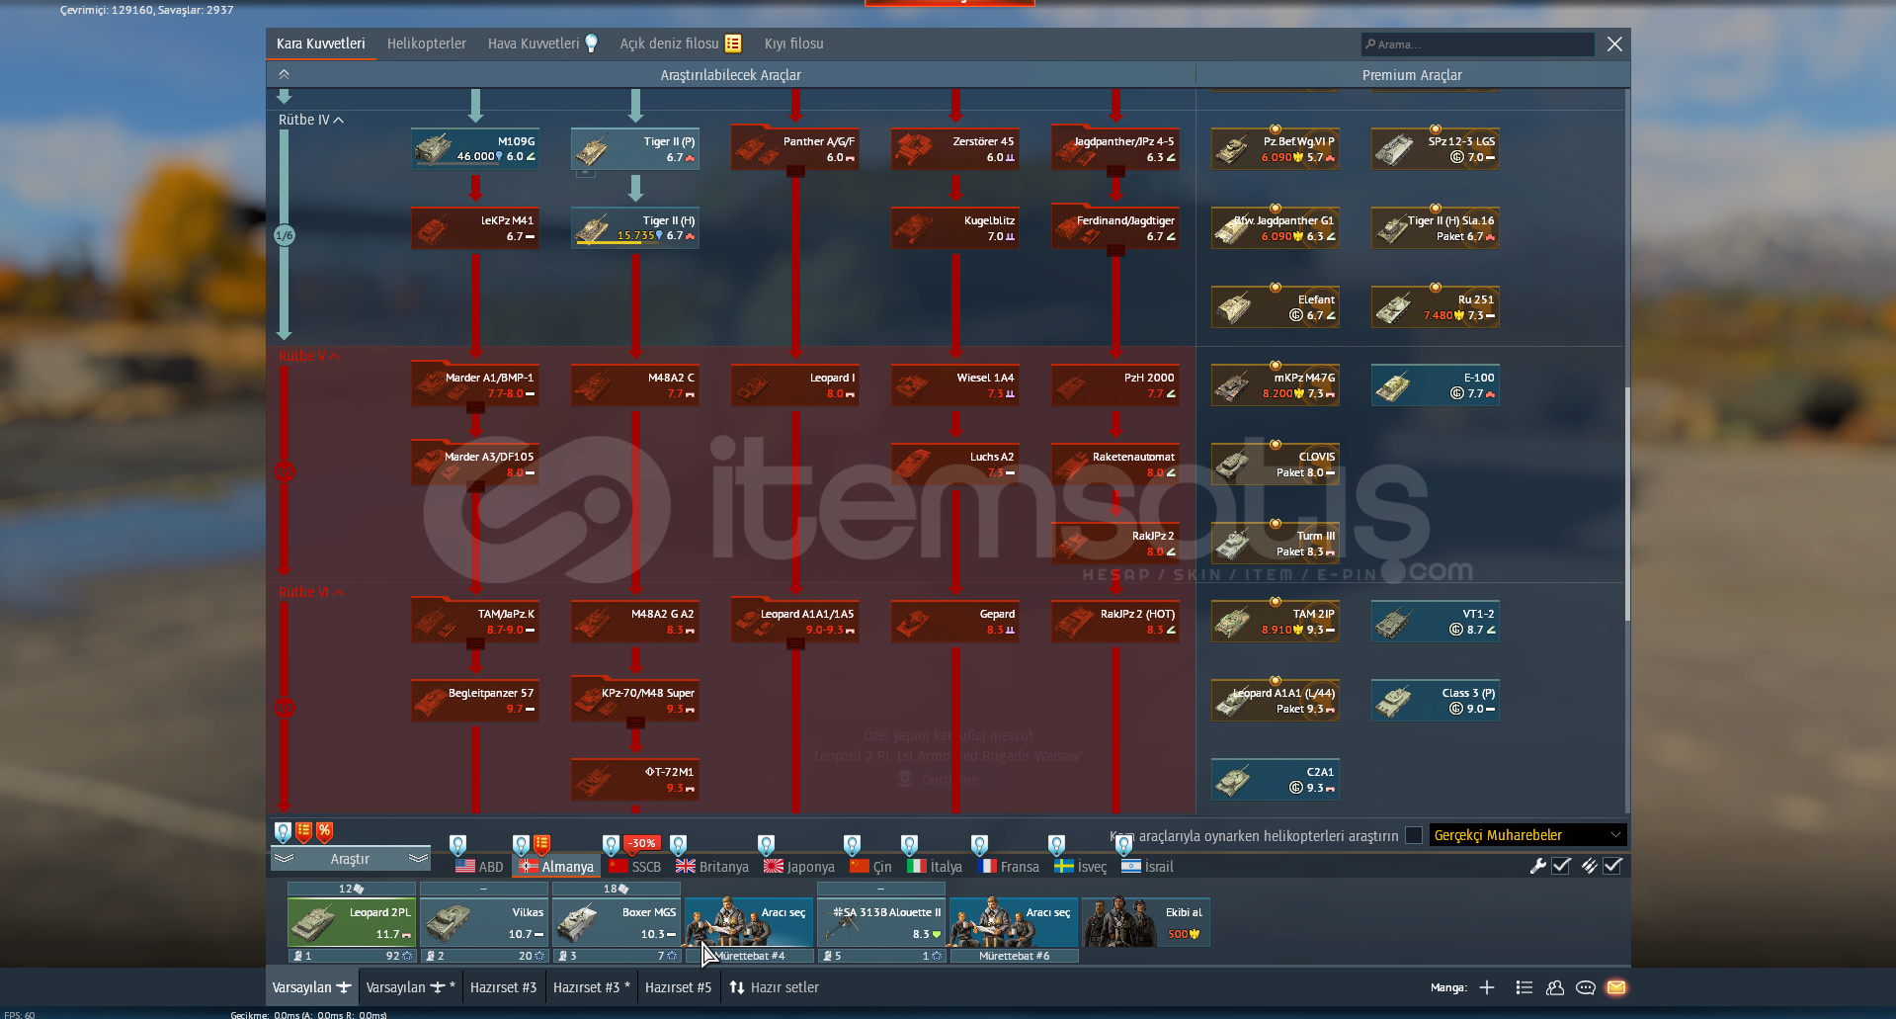Select the Turm III premium vehicle card
The height and width of the screenshot is (1019, 1896).
pyautogui.click(x=1276, y=544)
